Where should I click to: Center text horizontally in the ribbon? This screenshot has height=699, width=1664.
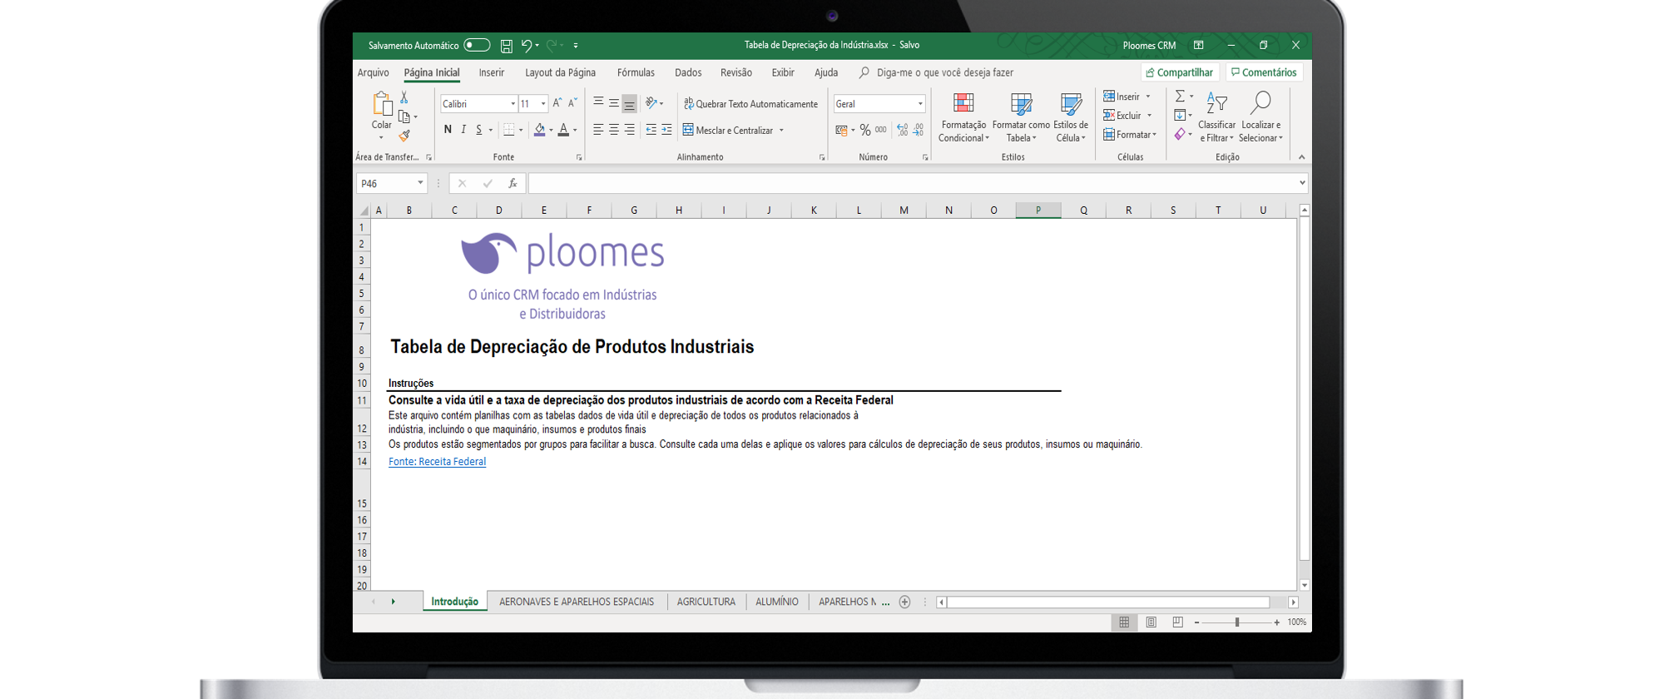click(x=613, y=130)
